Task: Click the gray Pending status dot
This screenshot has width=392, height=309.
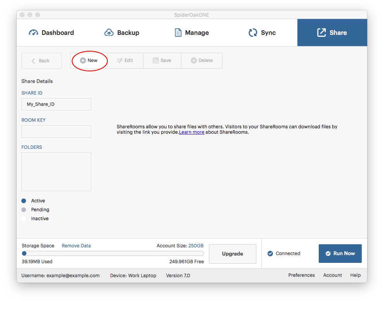Action: click(24, 210)
